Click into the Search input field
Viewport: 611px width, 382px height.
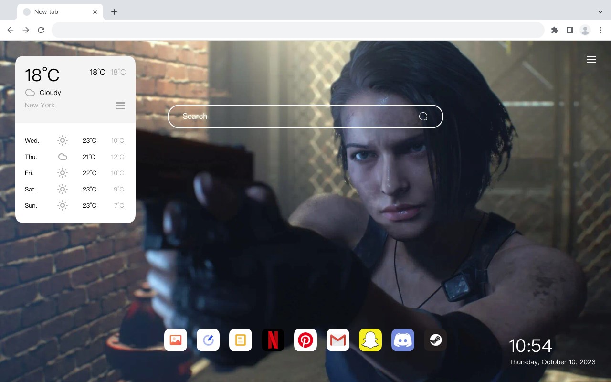click(305, 117)
